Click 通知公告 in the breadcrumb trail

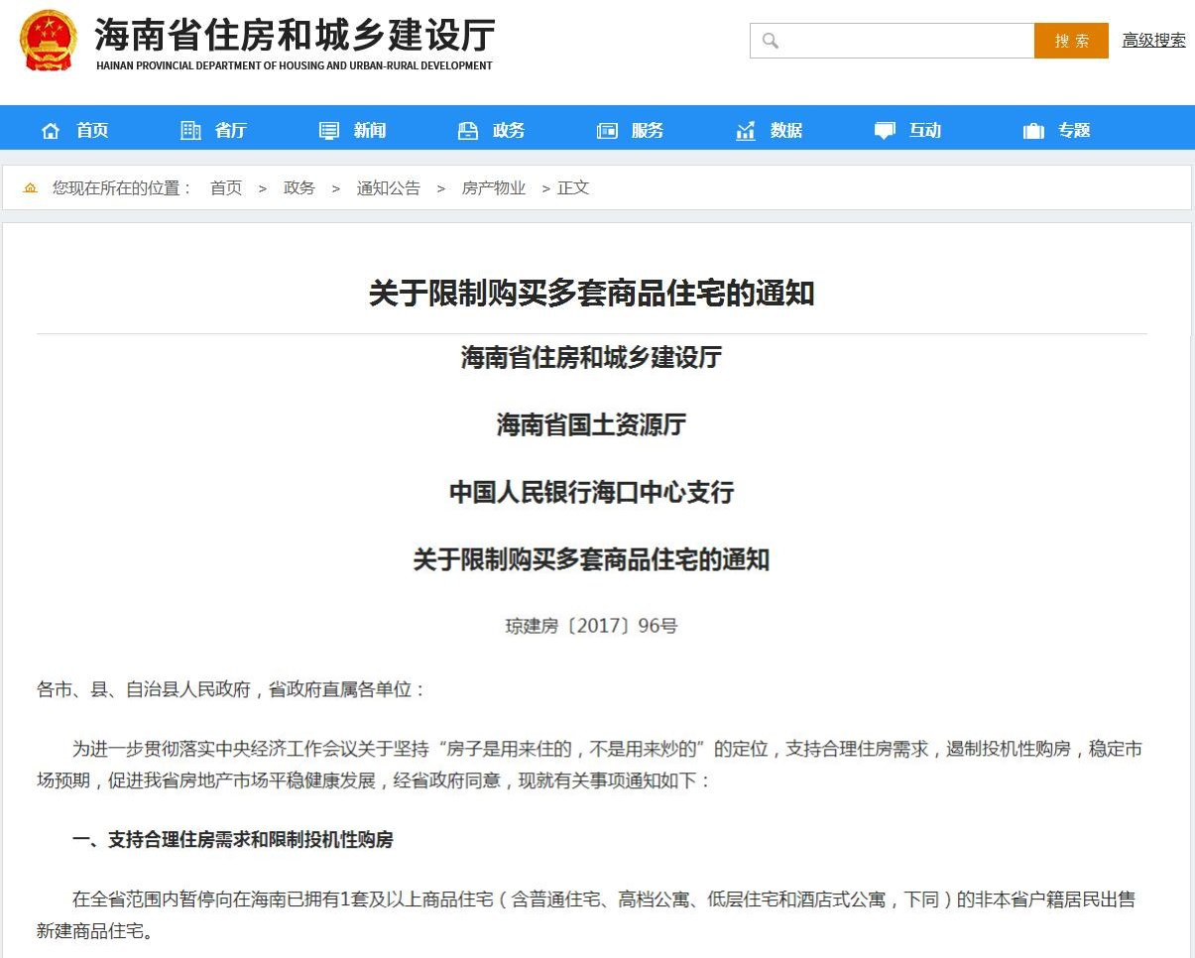click(x=389, y=188)
